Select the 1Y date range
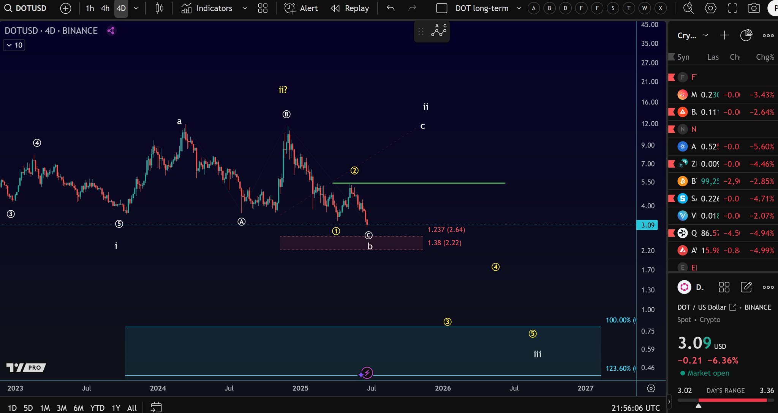The height and width of the screenshot is (413, 778). pos(116,408)
